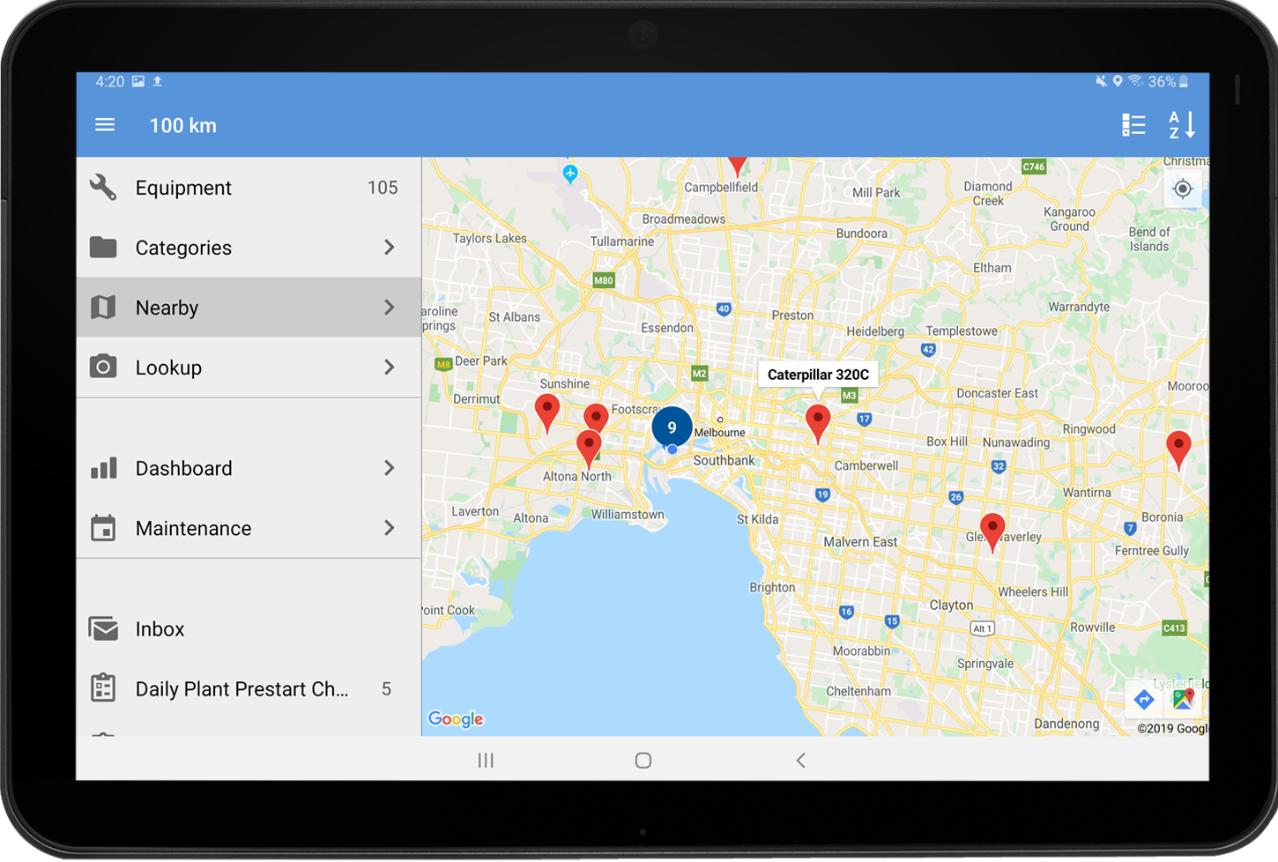Tap the airport marker on map
Image resolution: width=1278 pixels, height=862 pixels.
pyautogui.click(x=570, y=174)
